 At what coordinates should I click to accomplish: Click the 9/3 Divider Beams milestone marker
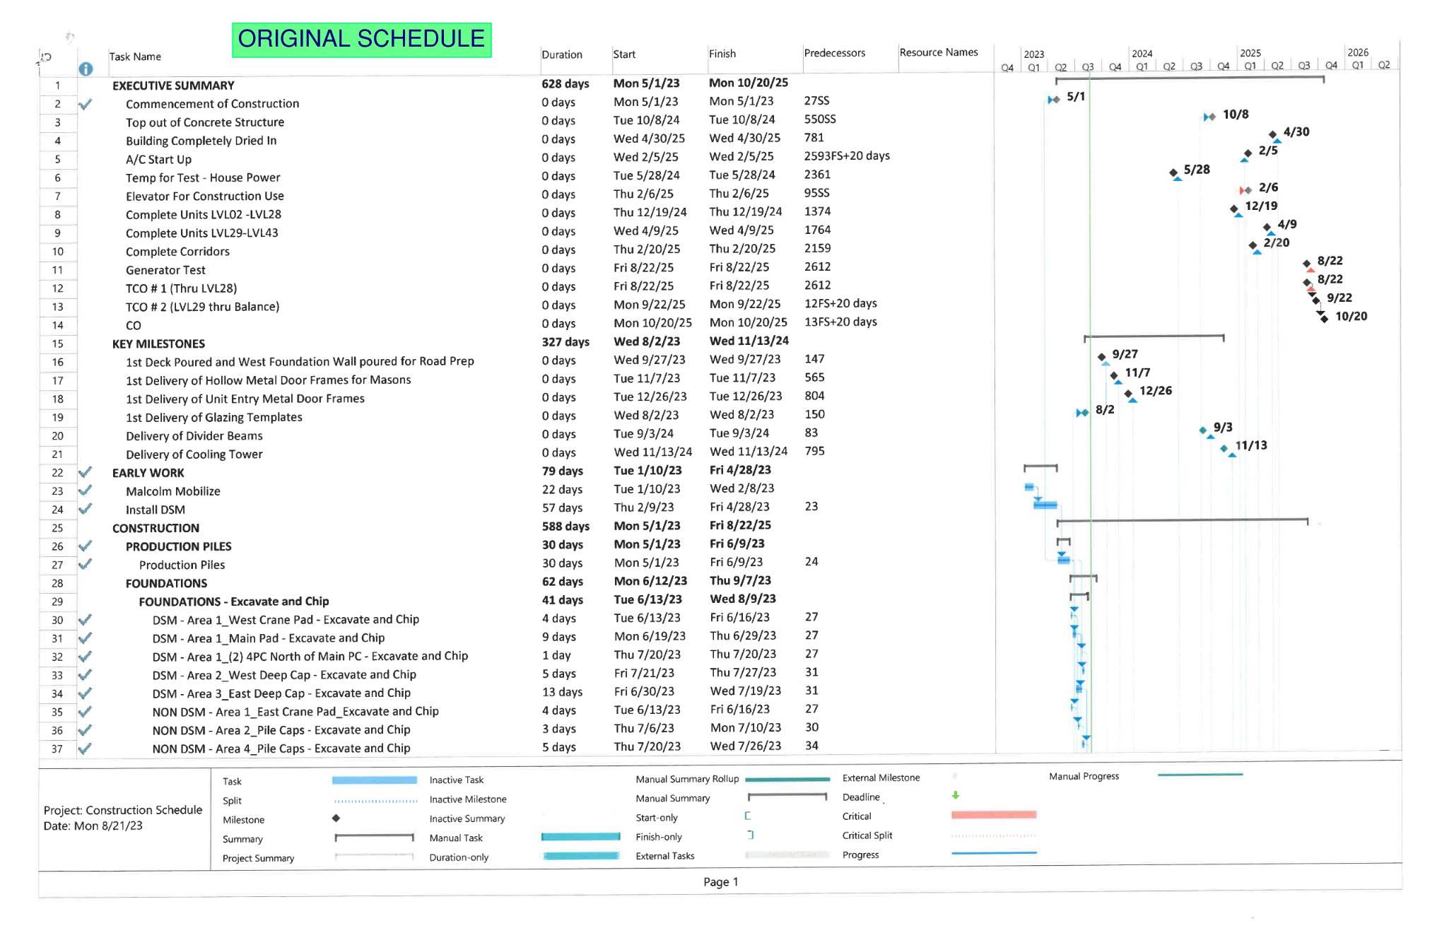click(x=1203, y=430)
